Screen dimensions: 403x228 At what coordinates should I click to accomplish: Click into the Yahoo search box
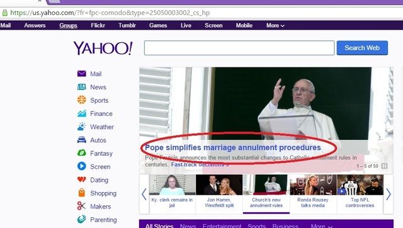(239, 48)
